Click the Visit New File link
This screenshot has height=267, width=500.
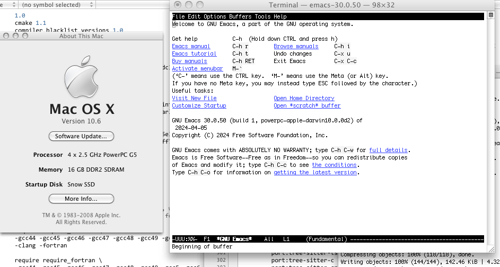(x=194, y=98)
